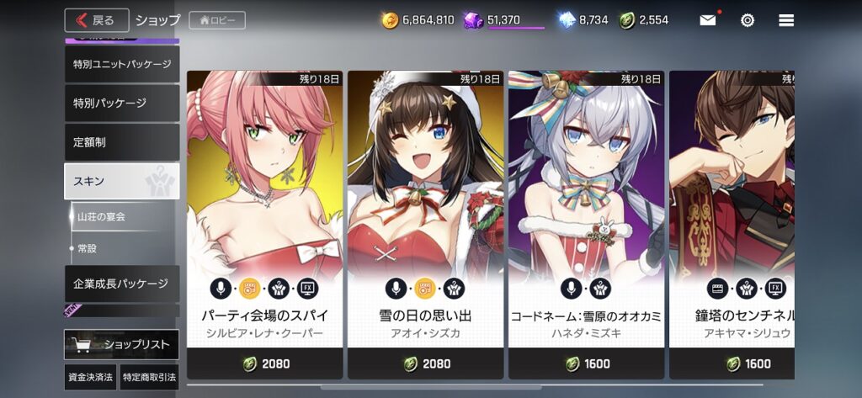Screen dimensions: 862x398
Task: Click microphone voice icon on パーティ会場のスパイ
Action: (x=221, y=288)
